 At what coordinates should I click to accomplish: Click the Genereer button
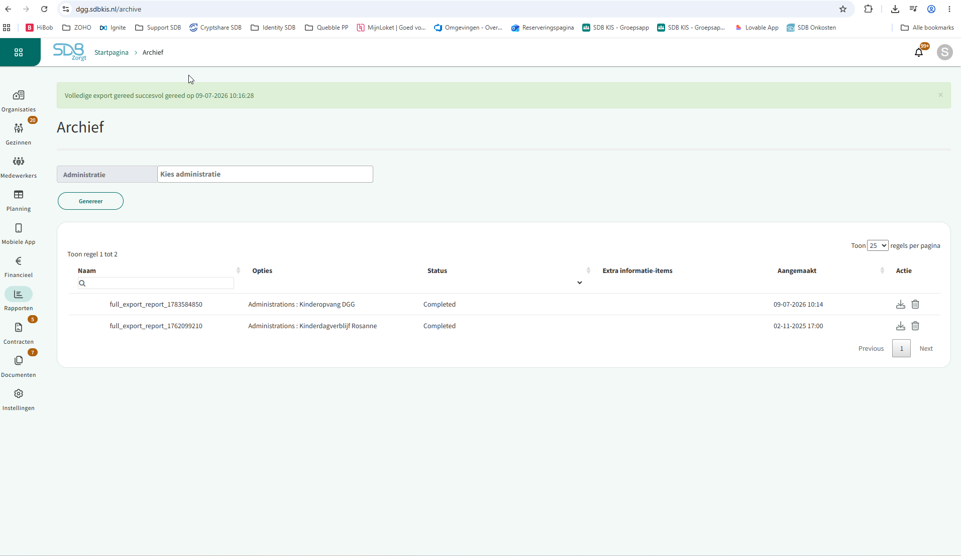[90, 201]
